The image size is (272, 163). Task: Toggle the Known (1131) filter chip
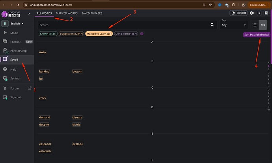(48, 34)
